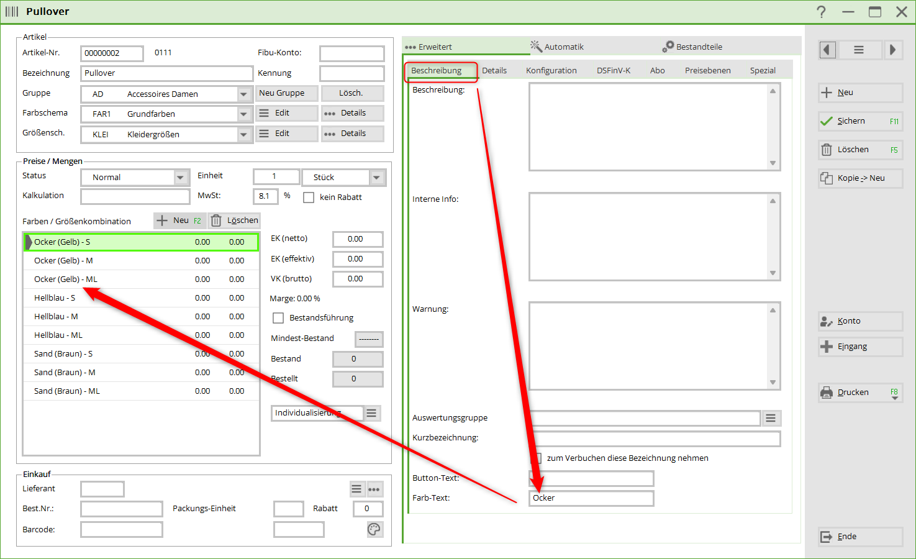
Task: Click the question mark help icon
Action: click(821, 12)
